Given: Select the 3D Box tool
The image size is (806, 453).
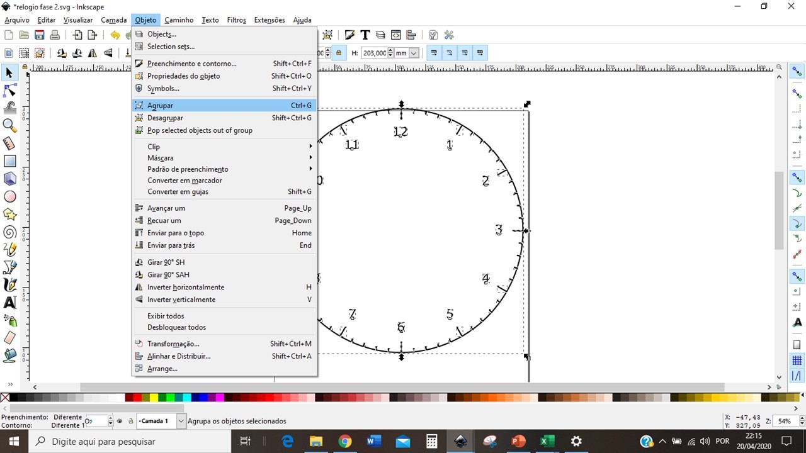Looking at the screenshot, I should coord(9,179).
